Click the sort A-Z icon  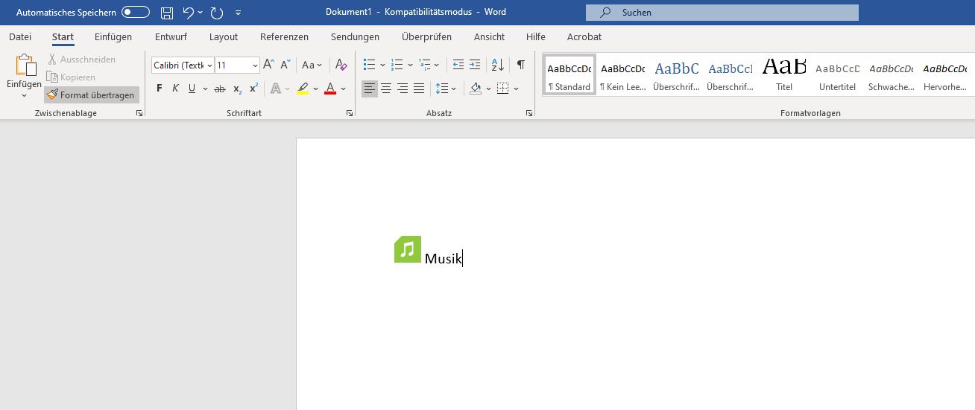pos(498,65)
